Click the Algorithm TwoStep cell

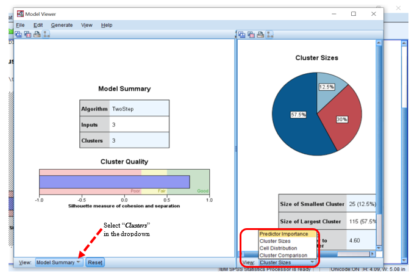[139, 109]
